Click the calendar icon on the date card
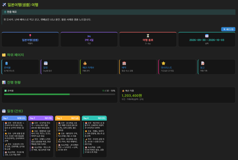The width and height of the screenshot is (238, 160). pos(207,36)
